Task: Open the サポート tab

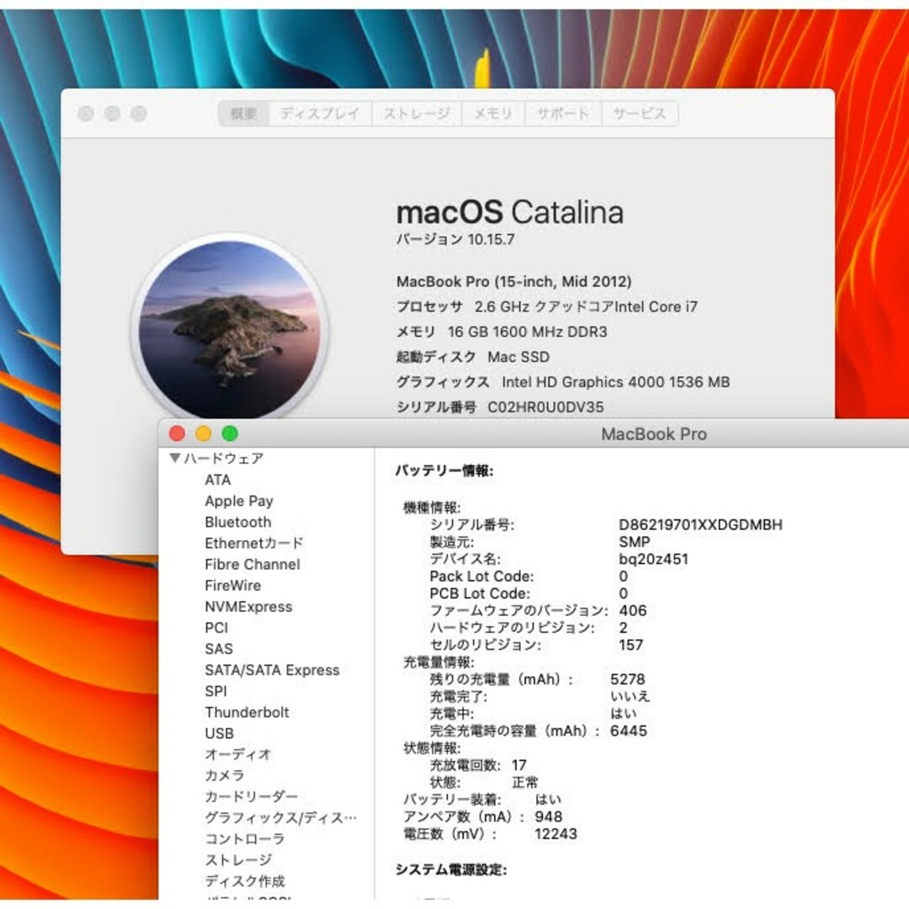Action: 563,114
